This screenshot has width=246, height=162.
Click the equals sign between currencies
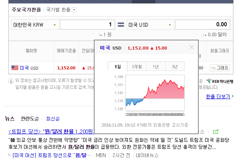point(121,25)
